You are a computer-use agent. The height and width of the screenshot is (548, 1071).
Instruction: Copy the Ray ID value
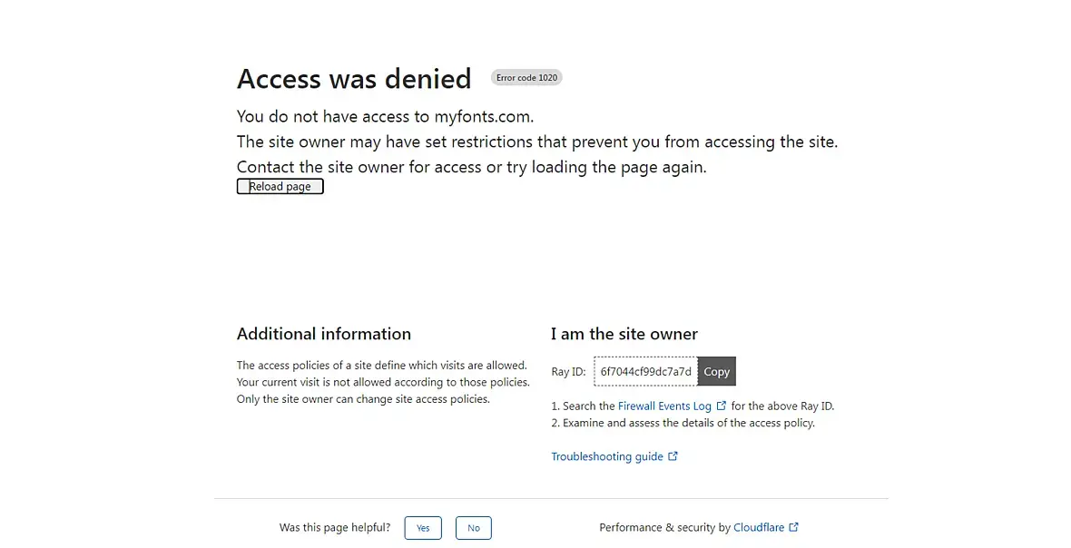pyautogui.click(x=716, y=372)
